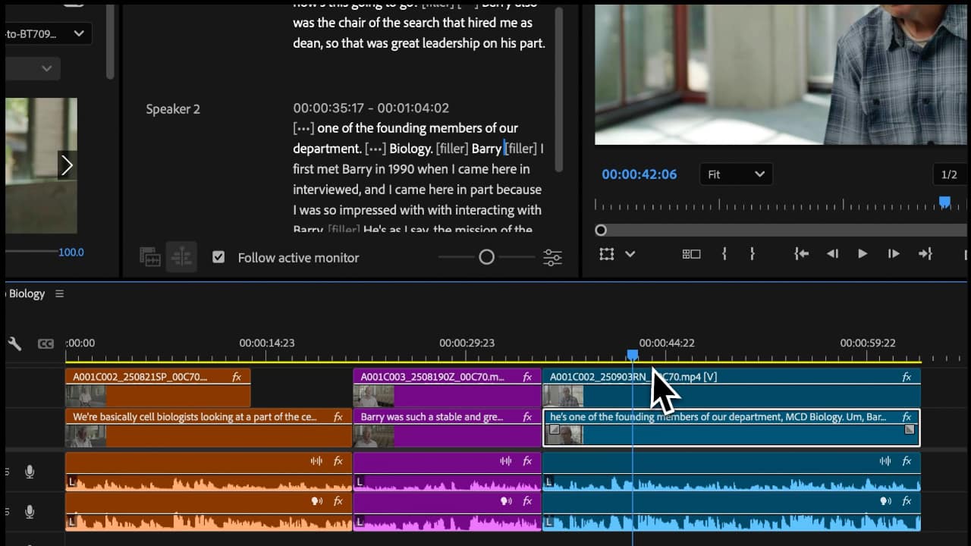The image size is (971, 546).
Task: Open timeline display settings wrench
Action: coord(14,344)
